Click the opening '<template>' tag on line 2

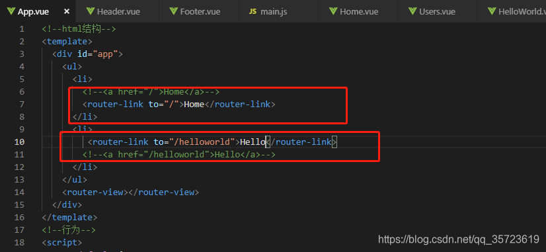click(67, 42)
